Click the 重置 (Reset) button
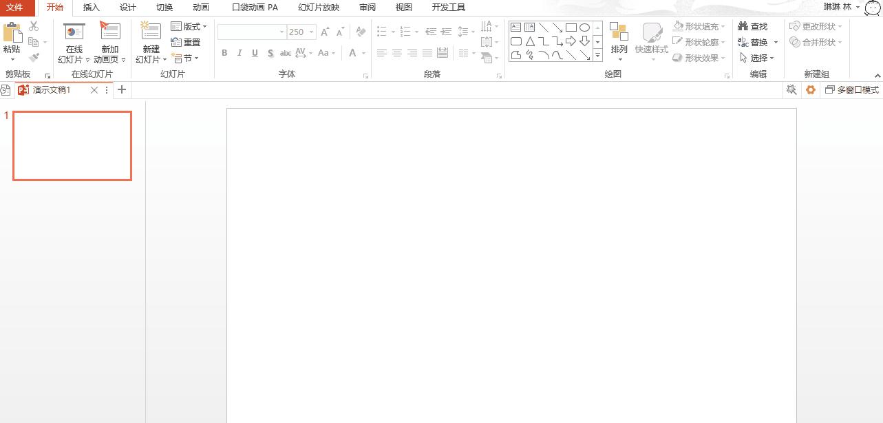This screenshot has height=423, width=883. click(187, 41)
